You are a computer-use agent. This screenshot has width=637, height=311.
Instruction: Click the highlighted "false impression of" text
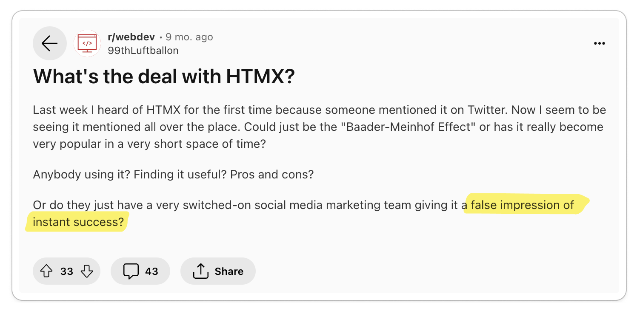tap(523, 205)
